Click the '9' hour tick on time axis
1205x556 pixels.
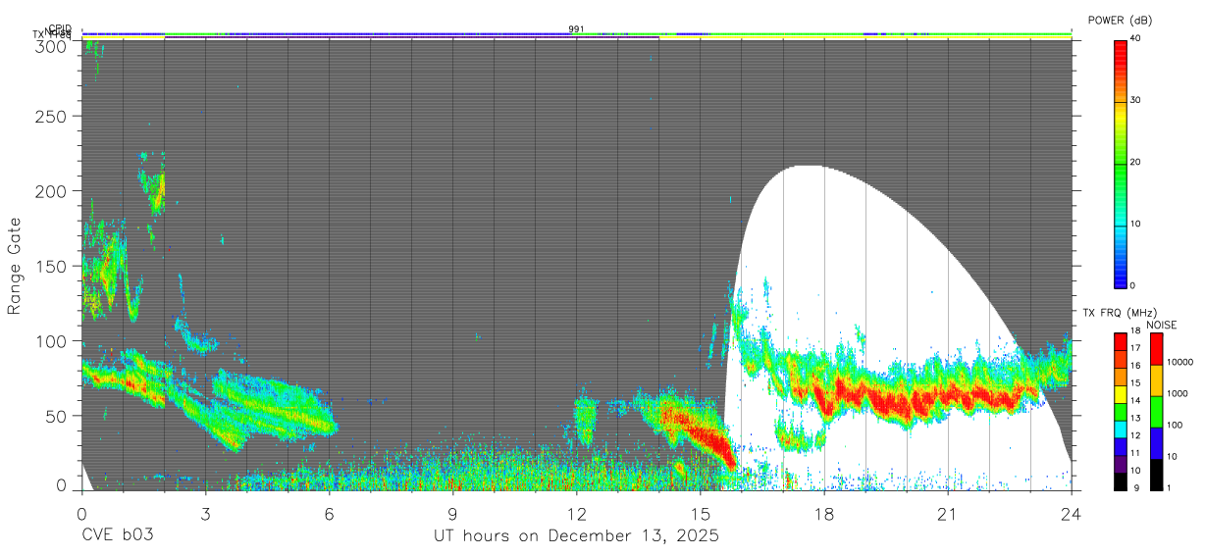[x=452, y=513]
